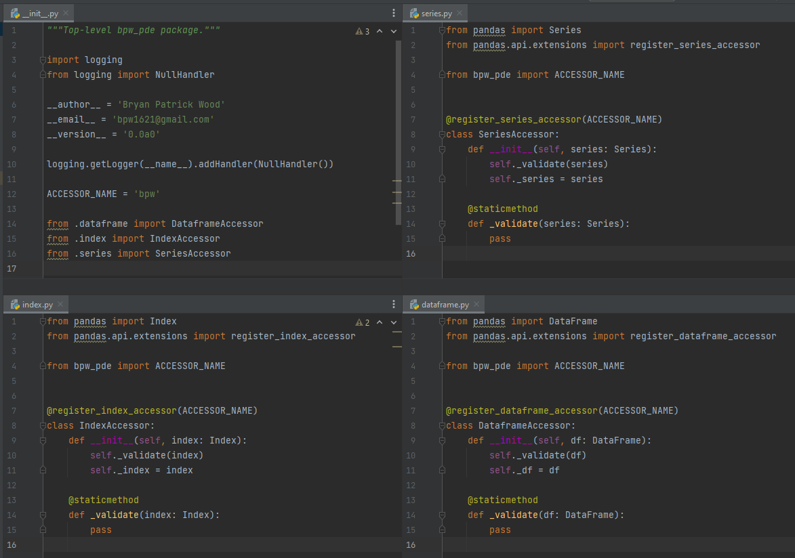
Task: Click the @register_index_accessor decorator name
Action: pyautogui.click(x=114, y=410)
